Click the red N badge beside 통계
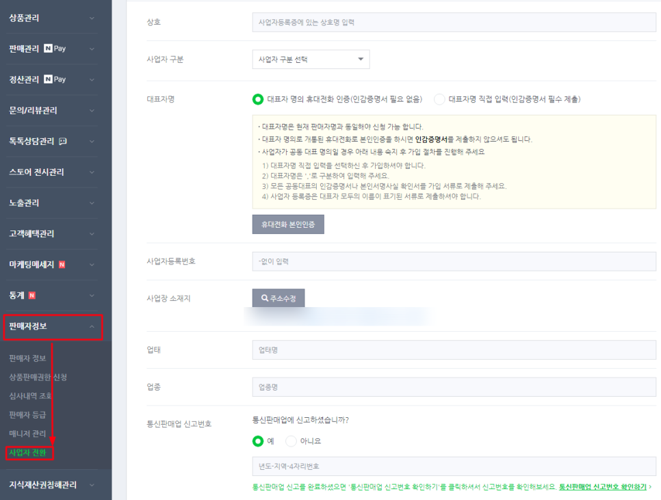The image size is (661, 500). (31, 295)
